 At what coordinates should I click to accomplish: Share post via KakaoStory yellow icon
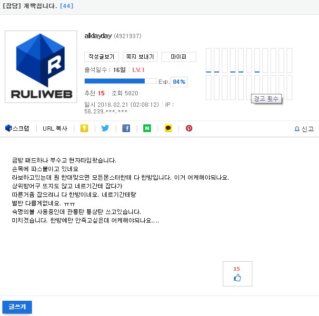click(84, 128)
